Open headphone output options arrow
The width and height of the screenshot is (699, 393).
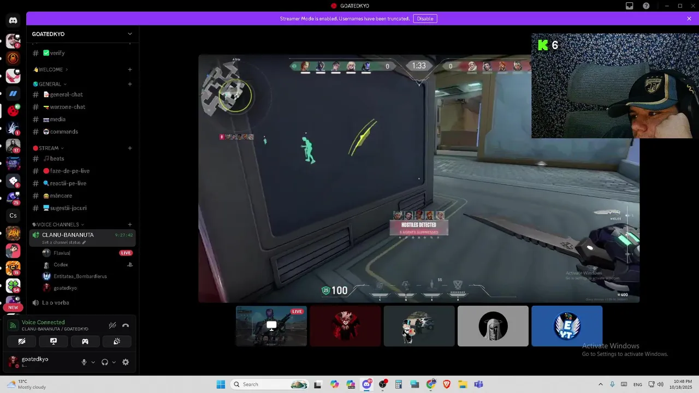114,362
